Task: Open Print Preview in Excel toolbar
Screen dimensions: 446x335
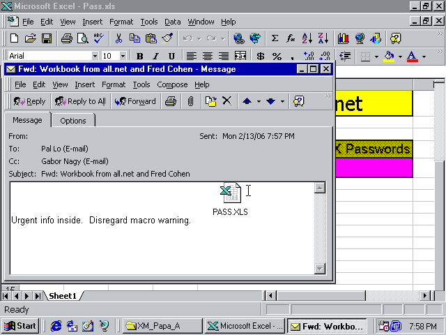Action: [83, 38]
